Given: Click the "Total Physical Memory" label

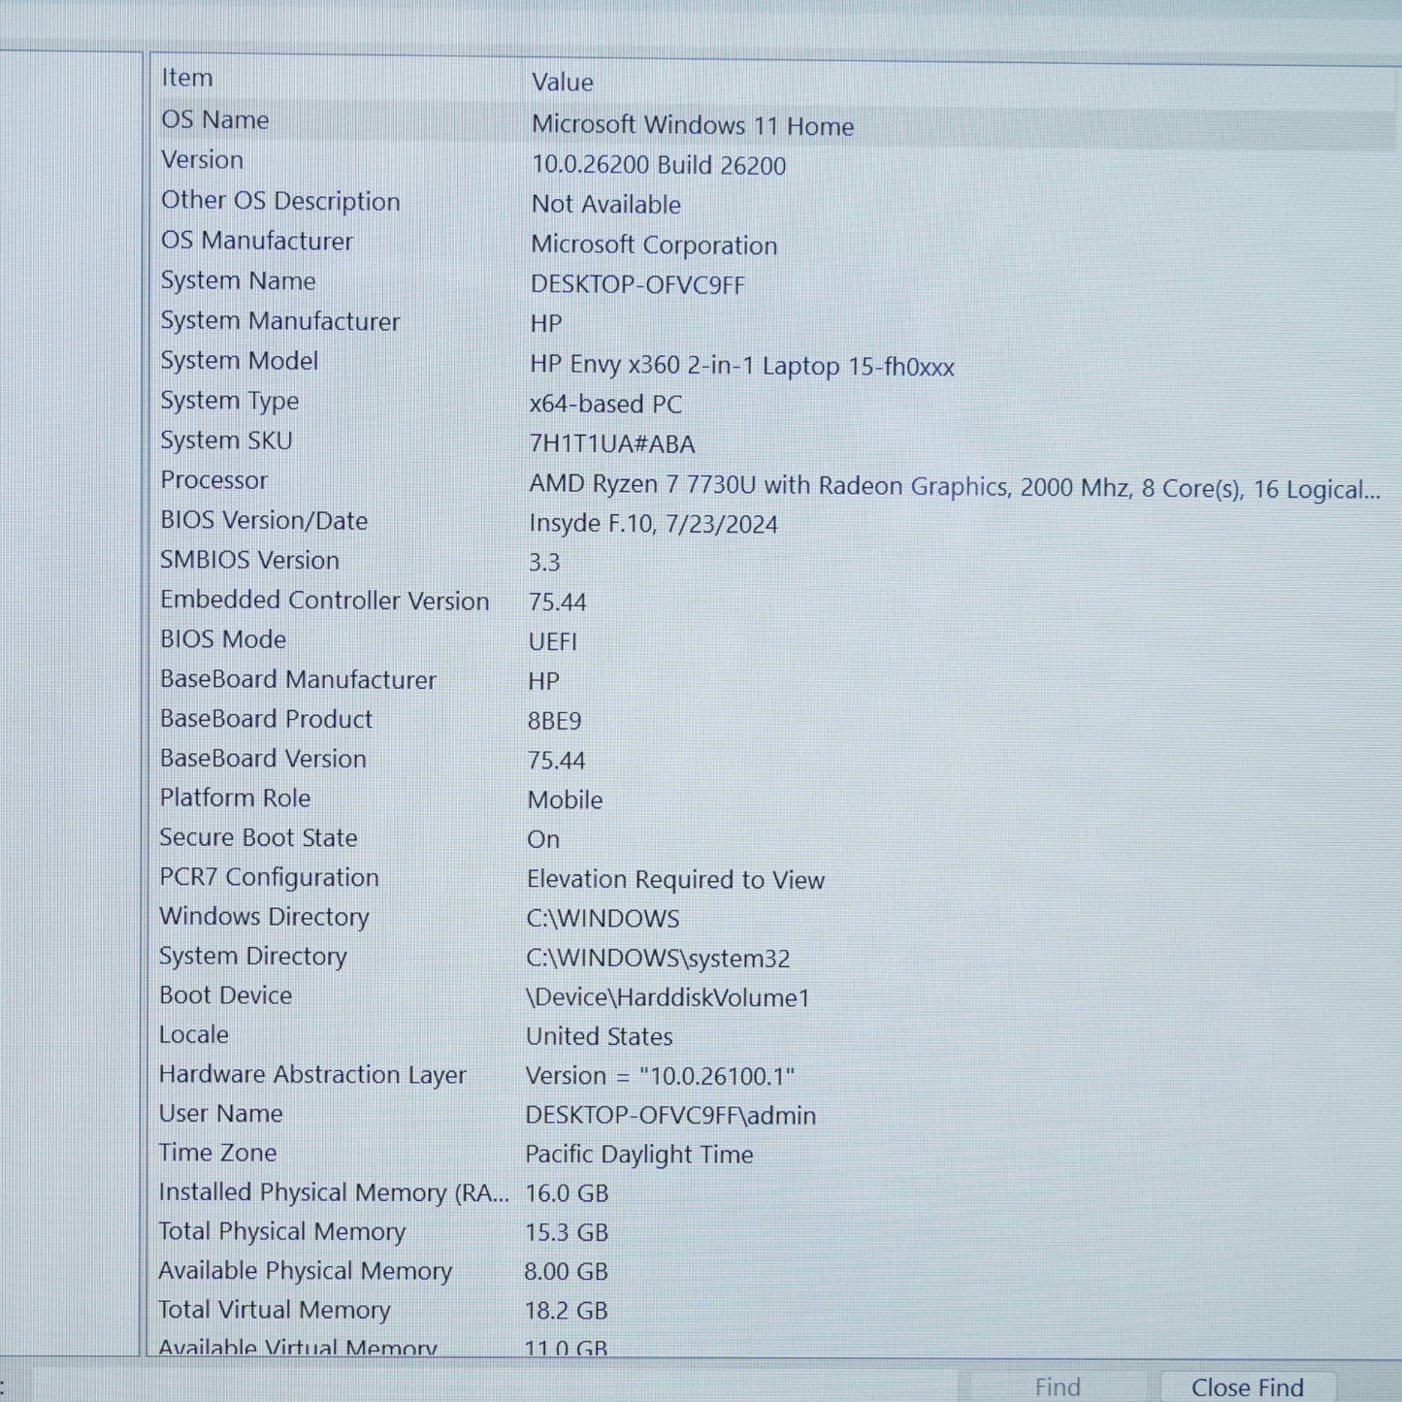Looking at the screenshot, I should click(282, 1231).
